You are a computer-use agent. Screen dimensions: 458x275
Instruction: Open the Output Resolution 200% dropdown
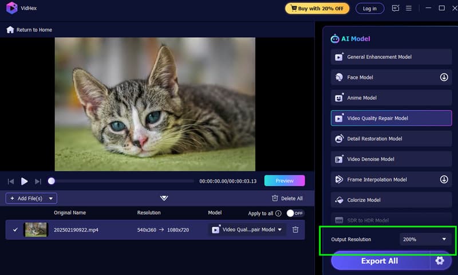click(425, 239)
